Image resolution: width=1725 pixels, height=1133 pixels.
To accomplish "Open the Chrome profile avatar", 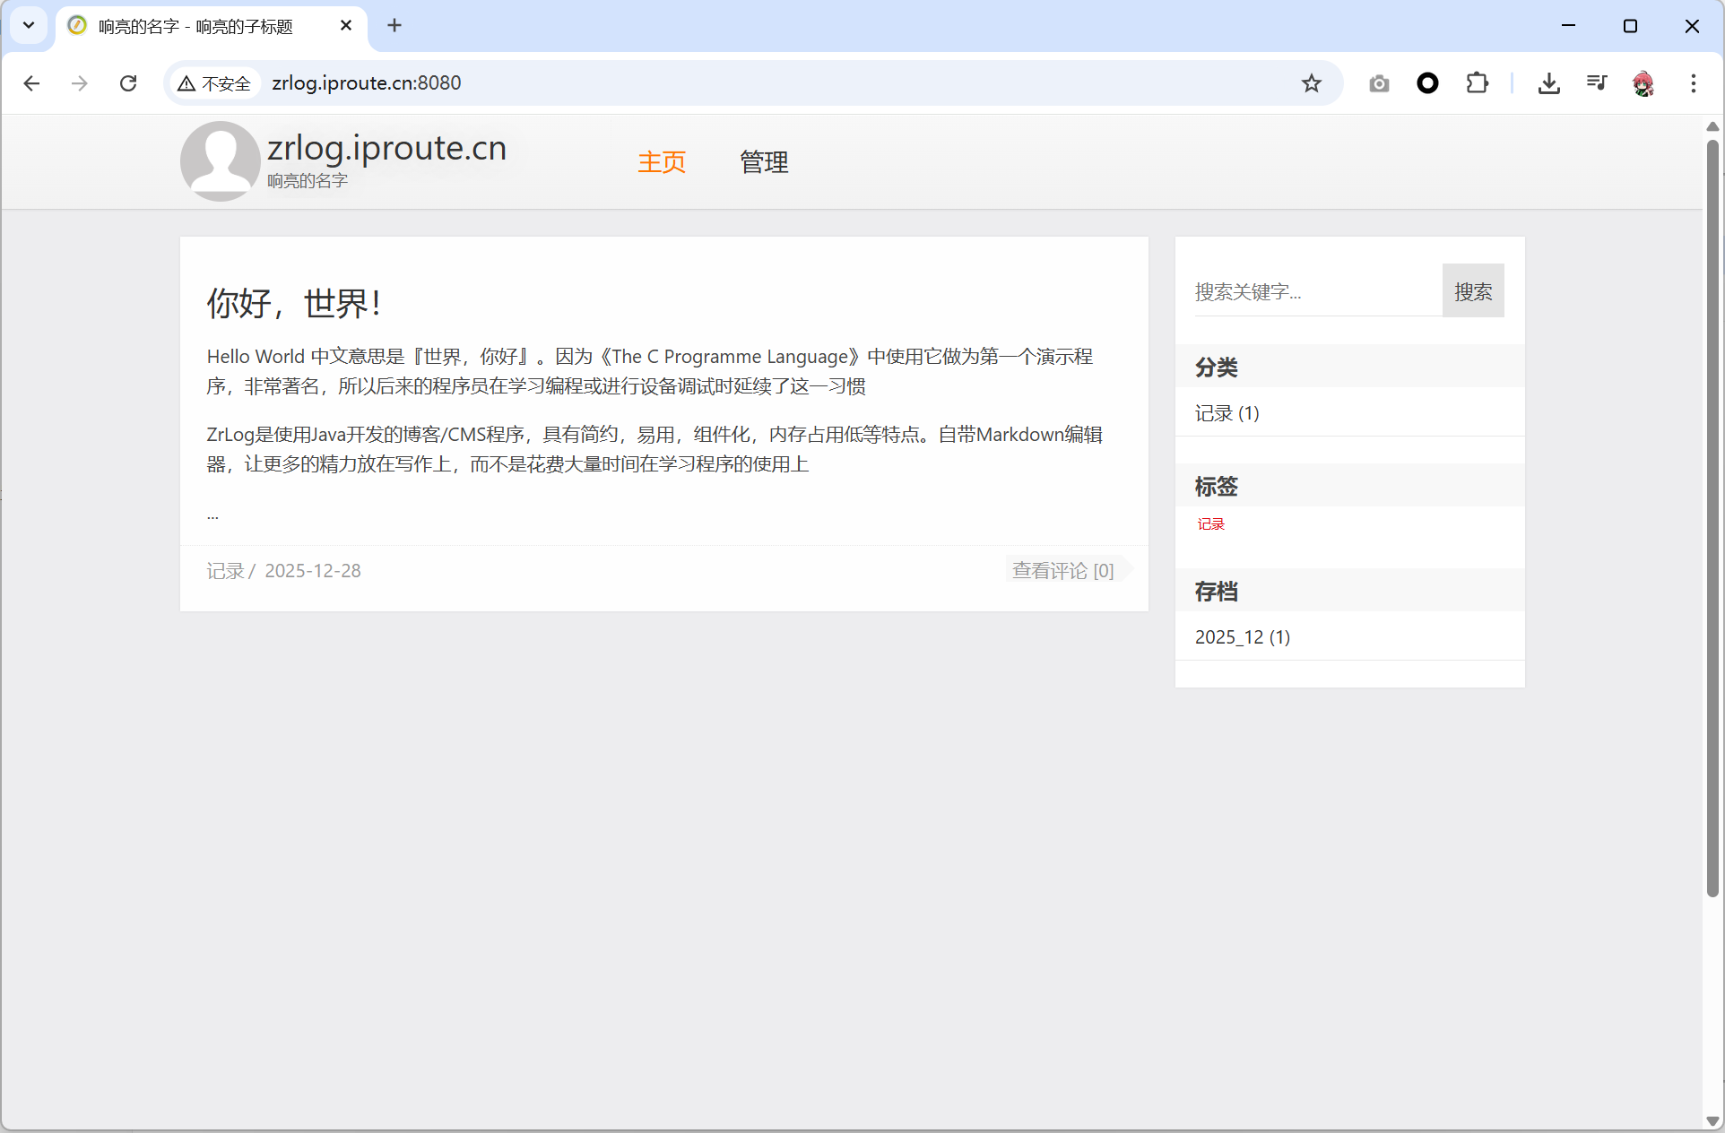I will (x=1643, y=83).
